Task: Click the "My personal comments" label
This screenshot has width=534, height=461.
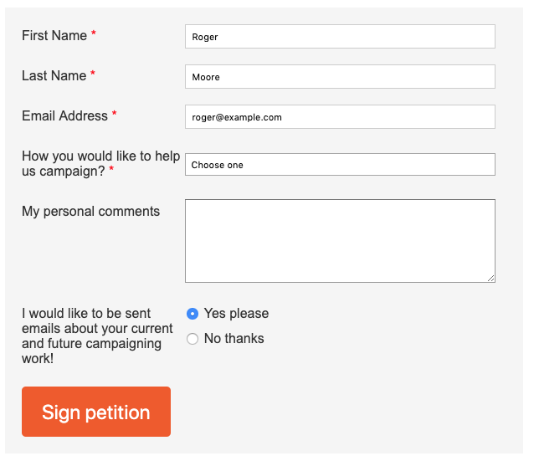Action: coord(90,211)
